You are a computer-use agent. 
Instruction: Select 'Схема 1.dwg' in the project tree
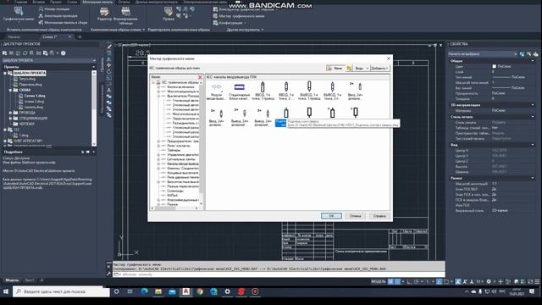[x=35, y=96]
